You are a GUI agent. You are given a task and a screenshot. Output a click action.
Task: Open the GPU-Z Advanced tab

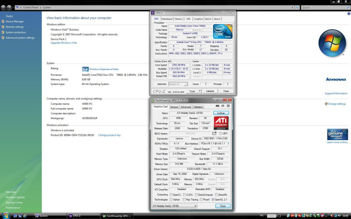186,107
